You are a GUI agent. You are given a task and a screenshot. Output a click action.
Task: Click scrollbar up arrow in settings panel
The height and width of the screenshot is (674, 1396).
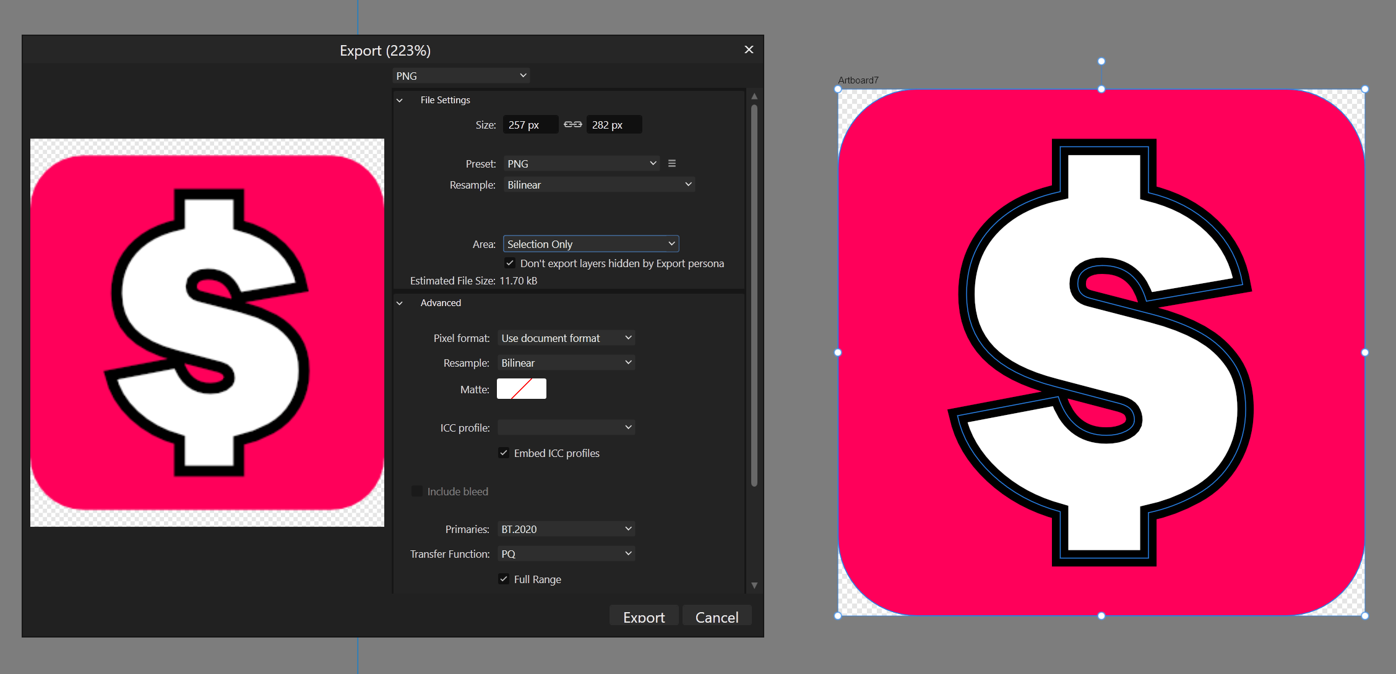[754, 96]
